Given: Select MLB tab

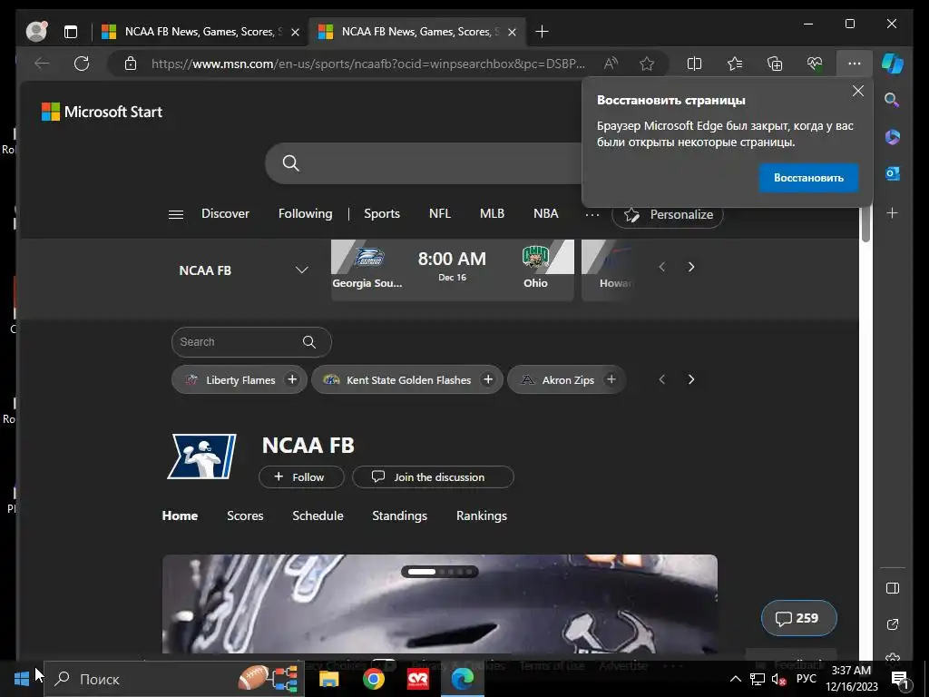Looking at the screenshot, I should pos(492,213).
